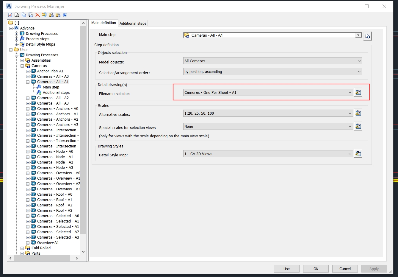Create a new drawing process definition

pos(17,15)
